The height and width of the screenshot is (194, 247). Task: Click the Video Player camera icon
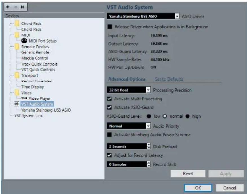pos(24,98)
